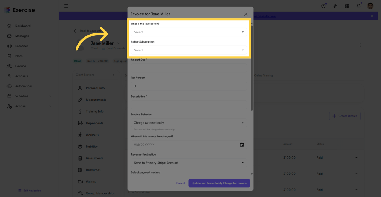Open options for first Paid invoice row
The image size is (381, 197).
coord(356,157)
